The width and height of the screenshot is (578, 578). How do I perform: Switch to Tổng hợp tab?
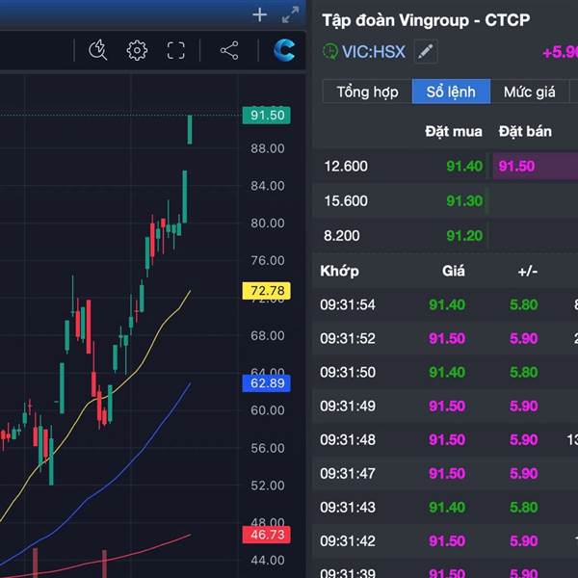click(368, 92)
